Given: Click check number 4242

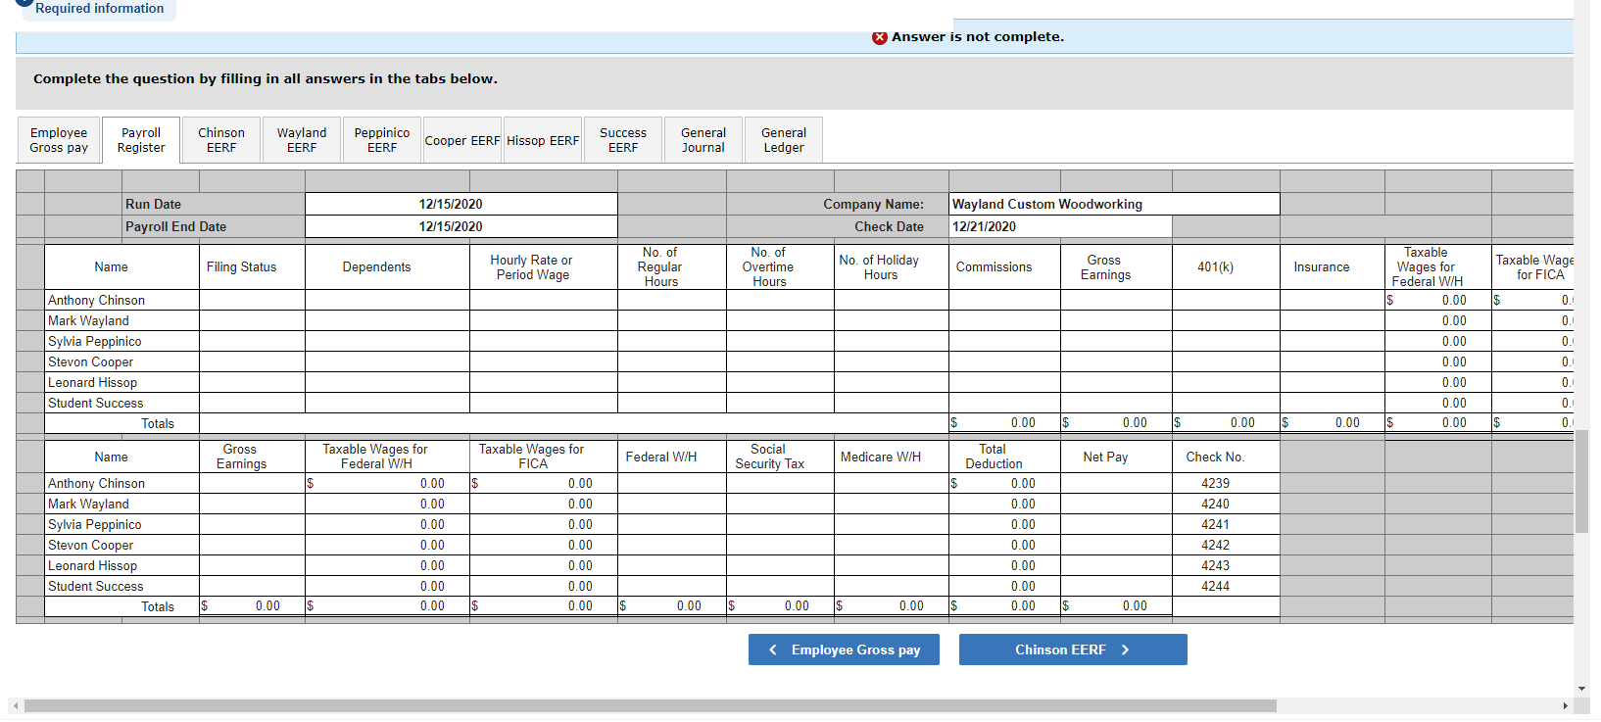Looking at the screenshot, I should click(1215, 545).
